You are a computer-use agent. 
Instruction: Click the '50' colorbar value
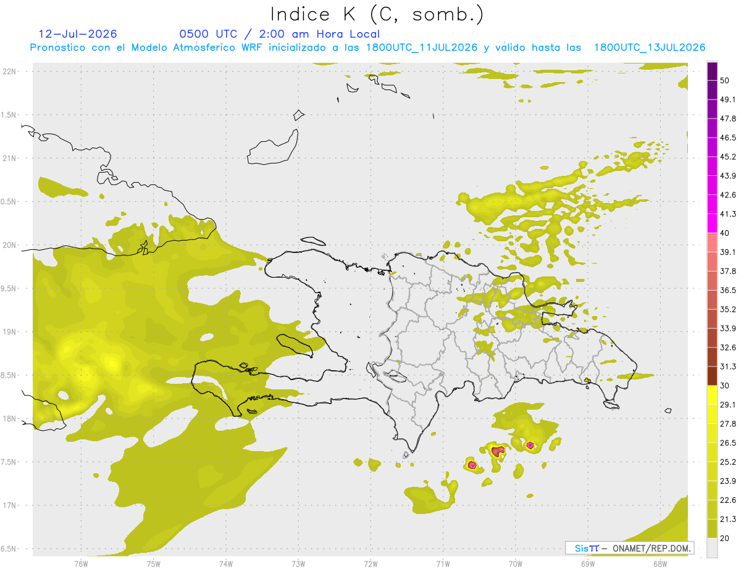pos(725,80)
